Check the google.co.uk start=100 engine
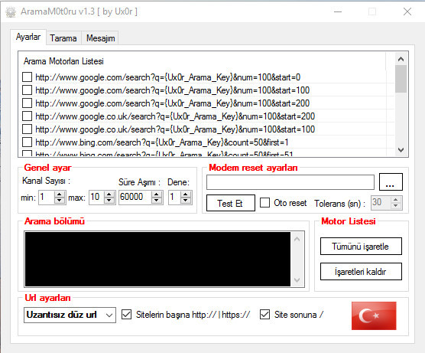Image resolution: width=425 pixels, height=353 pixels. pos(27,129)
